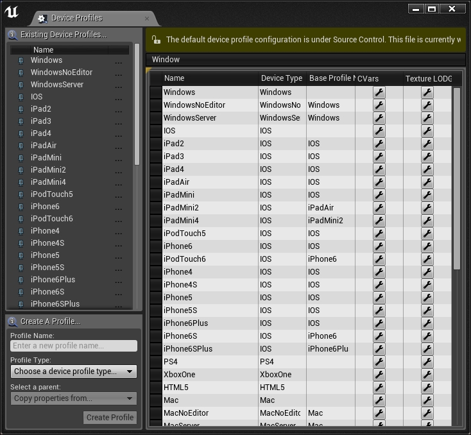Screen dimensions: 471x435
Task: Edit CVars for iPodTouch5 profile
Action: click(x=379, y=234)
